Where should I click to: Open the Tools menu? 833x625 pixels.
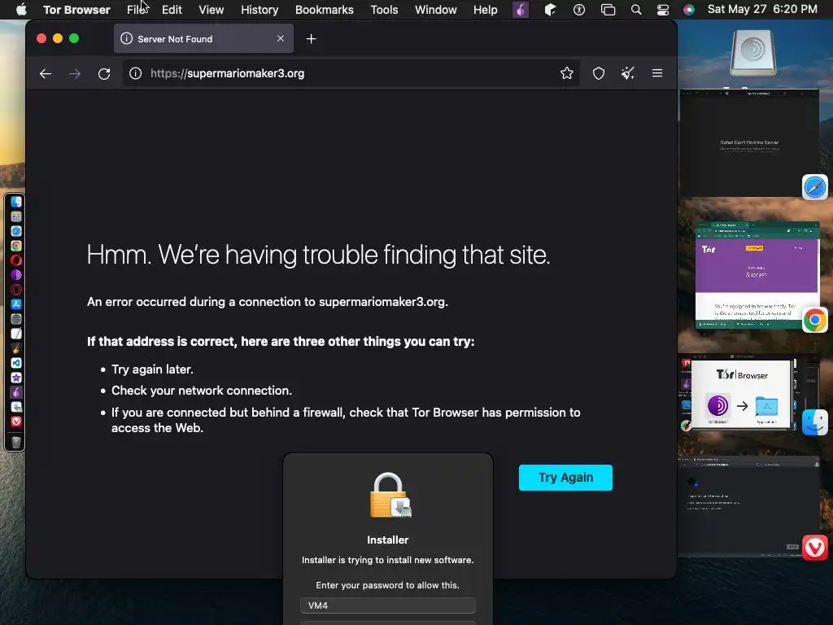pyautogui.click(x=384, y=10)
